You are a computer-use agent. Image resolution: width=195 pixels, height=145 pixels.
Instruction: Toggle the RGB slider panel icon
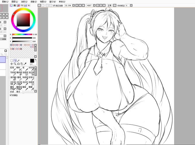pyautogui.click(x=15, y=5)
